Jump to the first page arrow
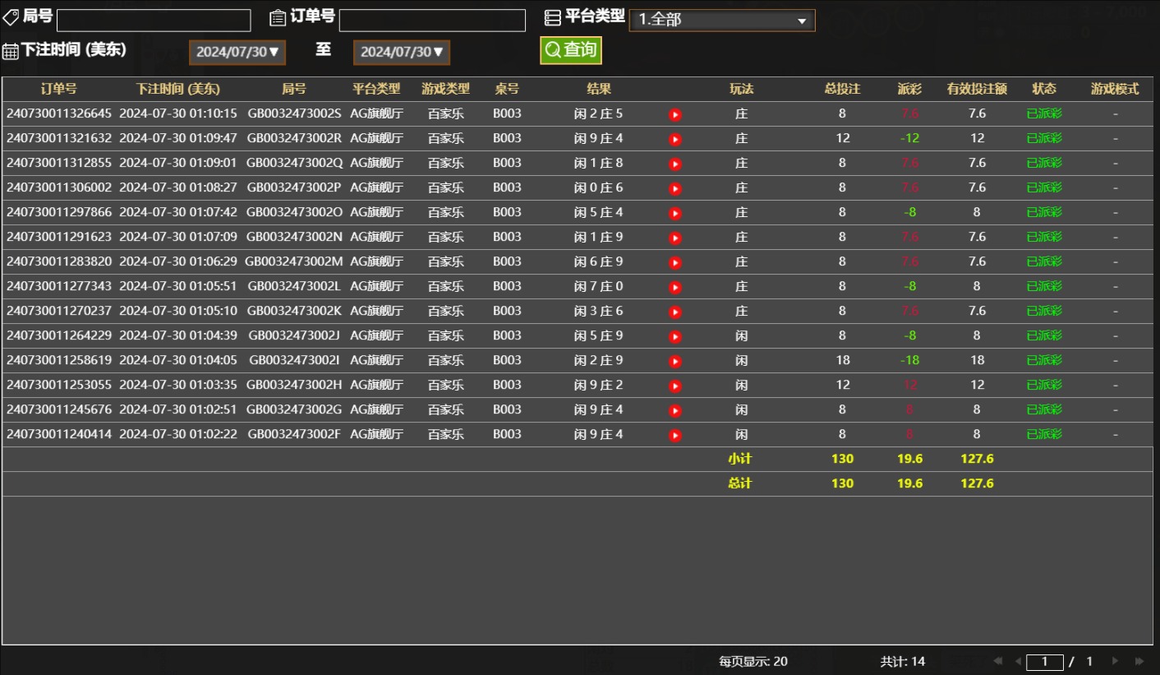Image resolution: width=1160 pixels, height=675 pixels. tap(998, 661)
